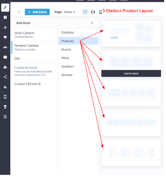The image size is (166, 179).
Task: Select the pencil edit icon in sidebar
Action: pos(5,7)
